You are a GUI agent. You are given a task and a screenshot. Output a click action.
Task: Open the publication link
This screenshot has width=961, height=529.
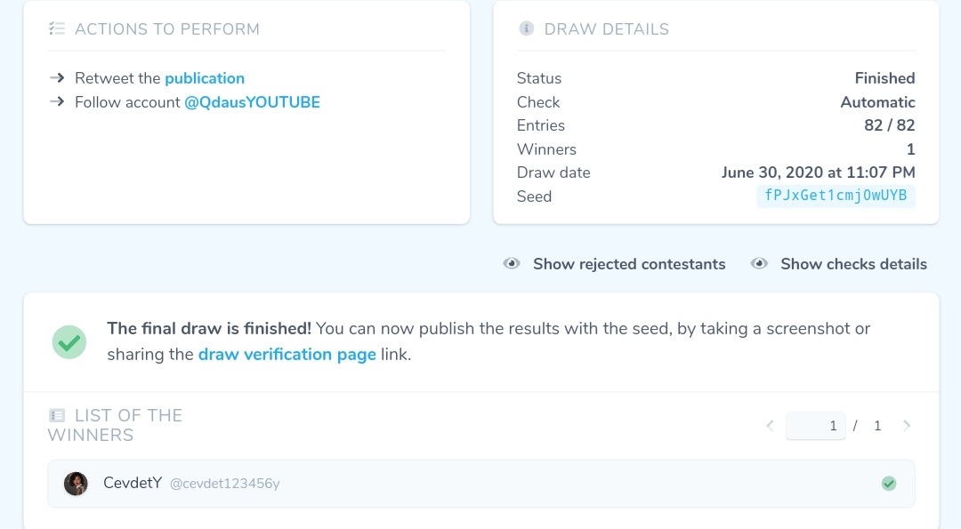point(205,78)
